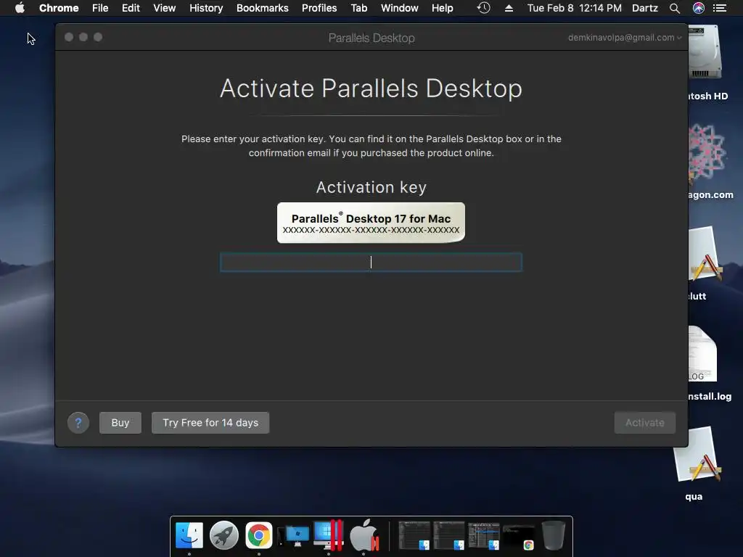Click the Windows monitor icon in Dock
The image size is (743, 557).
(294, 537)
